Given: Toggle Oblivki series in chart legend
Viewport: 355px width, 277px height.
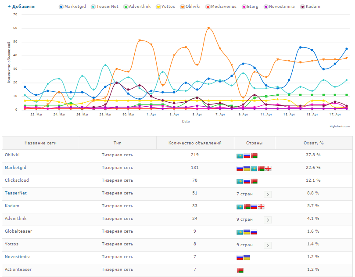Looking at the screenshot, I should coord(190,7).
